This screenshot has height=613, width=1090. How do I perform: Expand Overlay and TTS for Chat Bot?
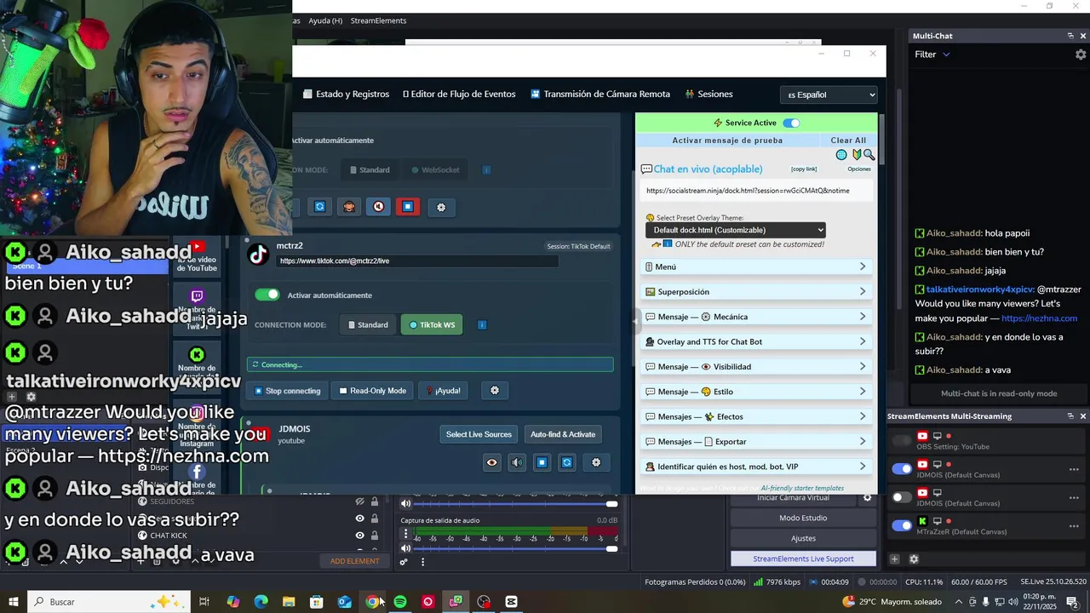(x=756, y=341)
